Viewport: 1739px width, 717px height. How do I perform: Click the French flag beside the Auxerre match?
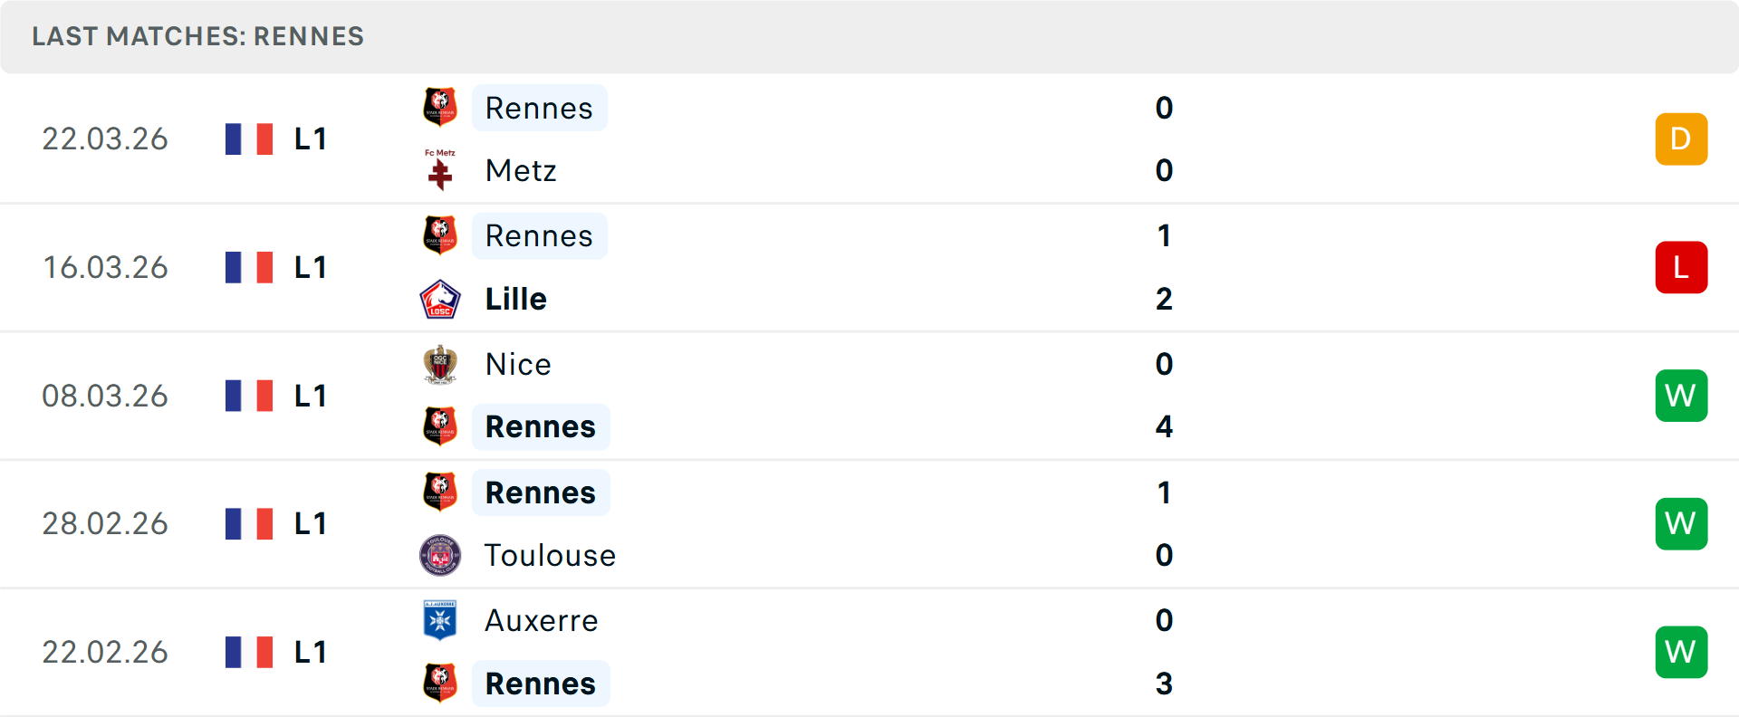pos(248,652)
